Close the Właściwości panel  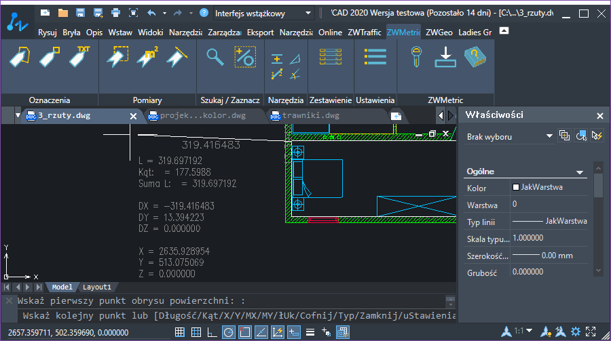click(x=599, y=116)
